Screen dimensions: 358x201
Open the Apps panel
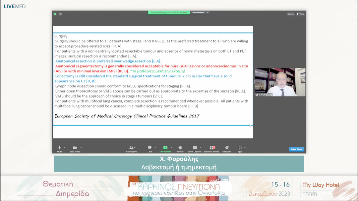240,148
